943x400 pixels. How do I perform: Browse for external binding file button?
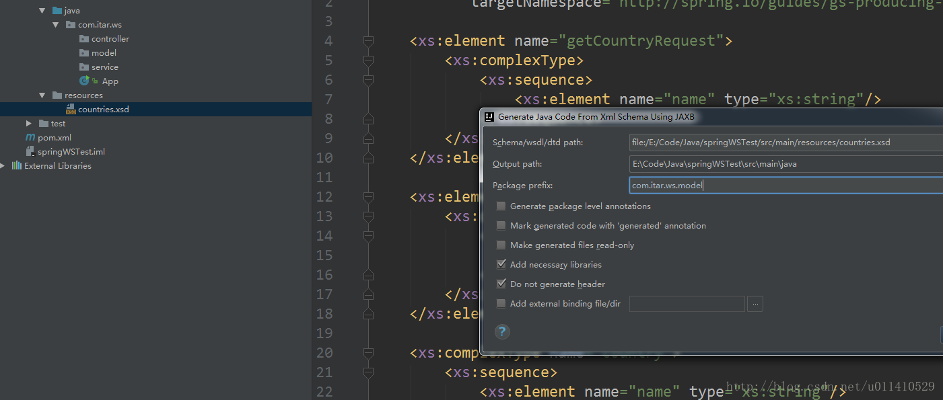[755, 304]
